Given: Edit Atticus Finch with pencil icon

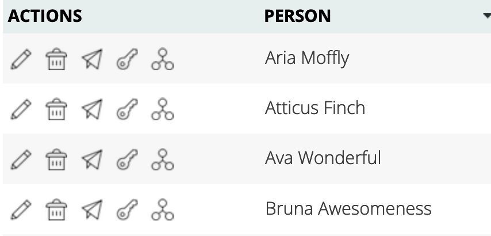Looking at the screenshot, I should coord(20,109).
